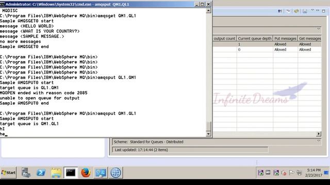Click Last updated 17:14:44 status text
330x185 pixels.
point(141,150)
